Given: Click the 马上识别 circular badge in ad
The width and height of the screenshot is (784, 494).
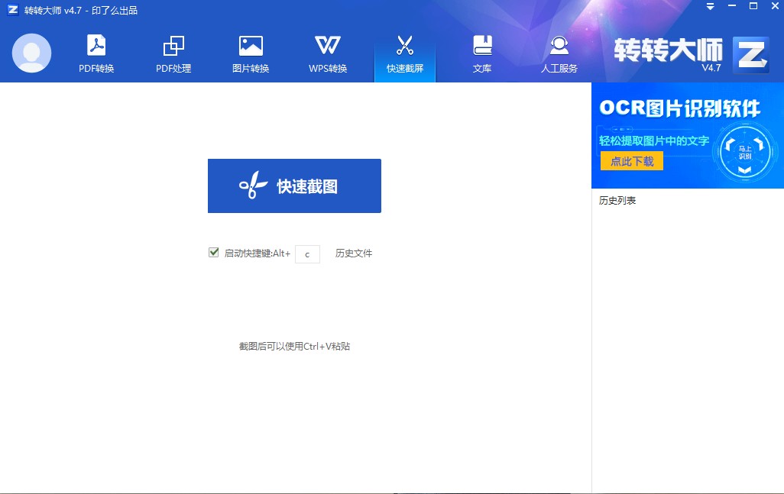Looking at the screenshot, I should (x=745, y=152).
